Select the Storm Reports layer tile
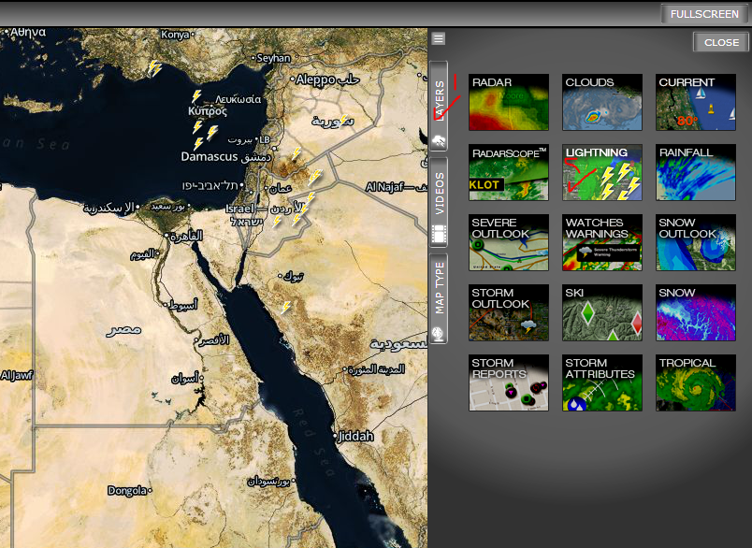 pyautogui.click(x=509, y=382)
